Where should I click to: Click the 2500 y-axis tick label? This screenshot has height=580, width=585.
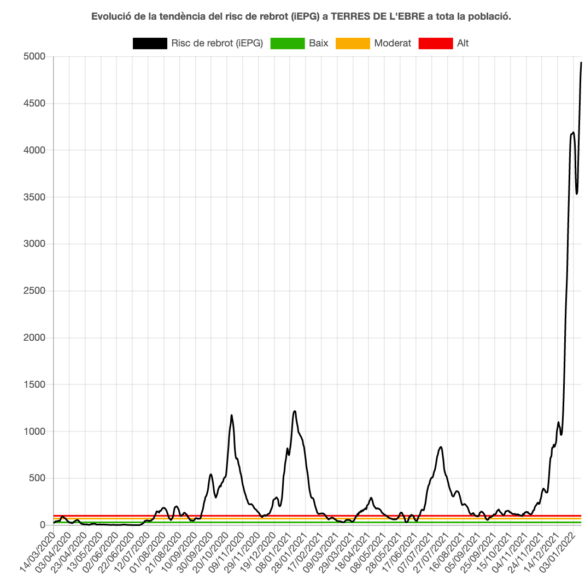click(35, 291)
